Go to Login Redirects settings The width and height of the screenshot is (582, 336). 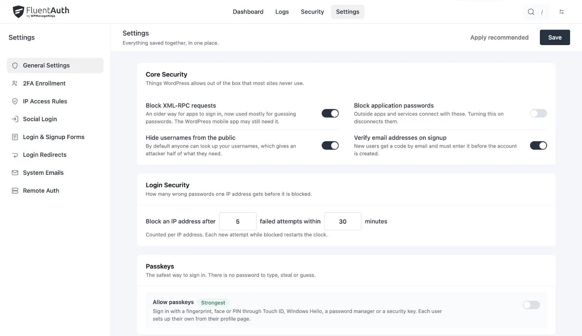click(55, 155)
